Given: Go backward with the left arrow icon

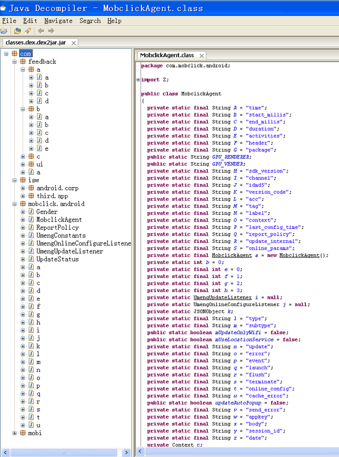Looking at the screenshot, I should tap(41, 31).
